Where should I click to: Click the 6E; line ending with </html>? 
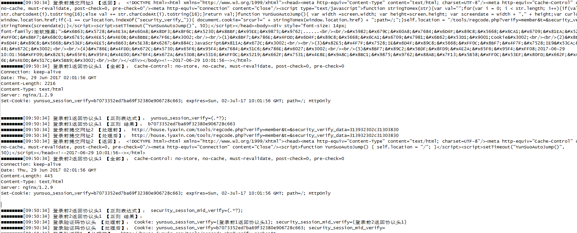click(x=126, y=60)
